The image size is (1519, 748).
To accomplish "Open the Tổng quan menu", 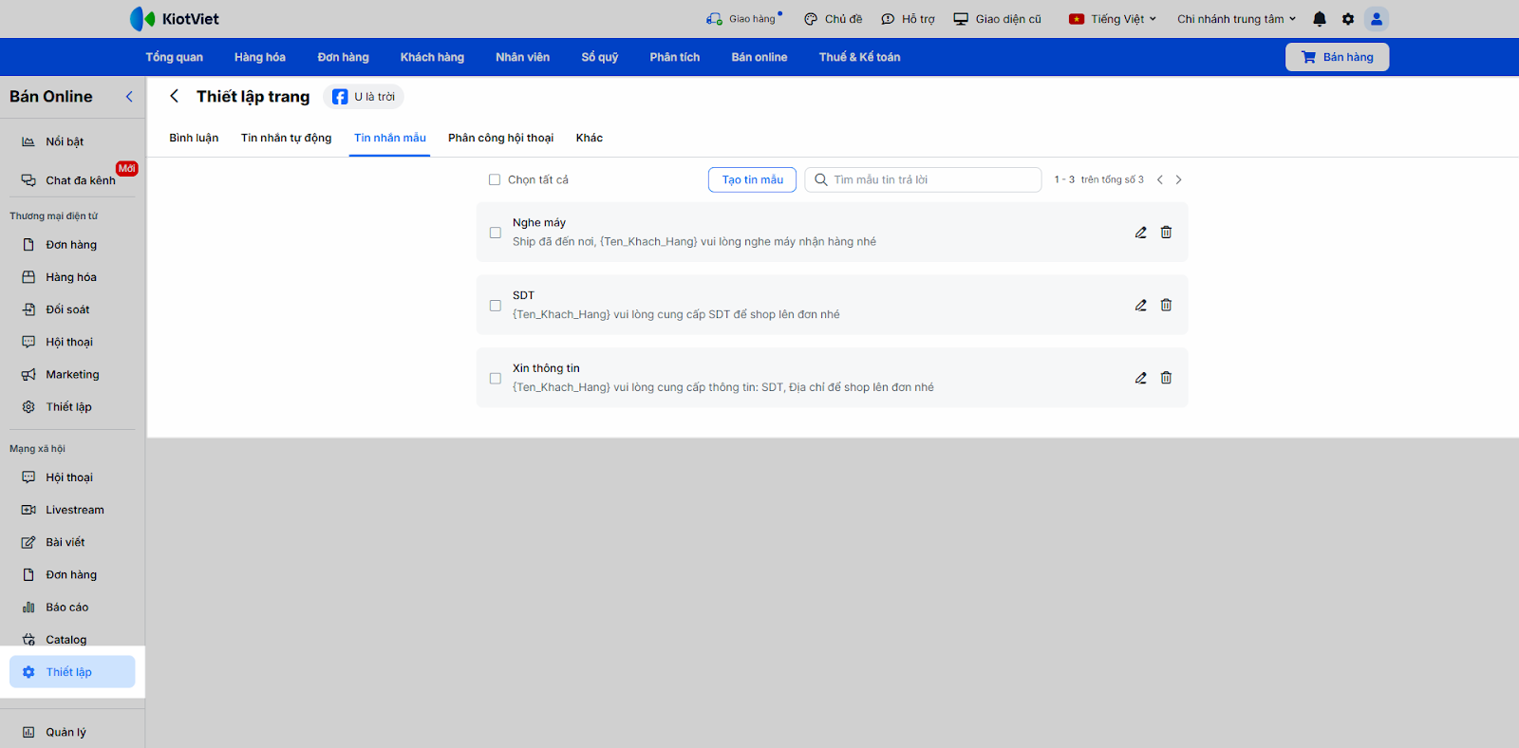I will (x=175, y=57).
